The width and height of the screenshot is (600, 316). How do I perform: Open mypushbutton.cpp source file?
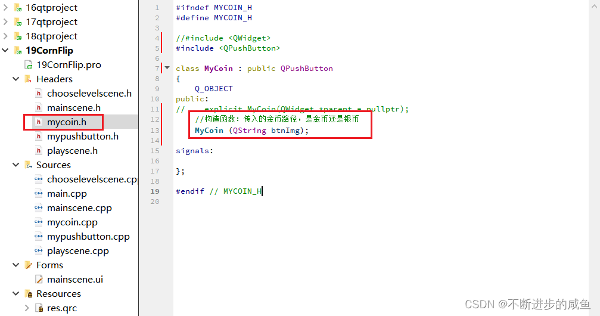tap(88, 237)
